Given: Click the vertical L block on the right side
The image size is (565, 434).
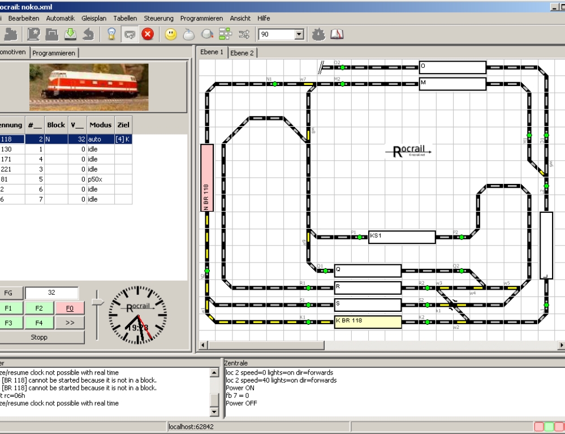Looking at the screenshot, I should click(546, 246).
